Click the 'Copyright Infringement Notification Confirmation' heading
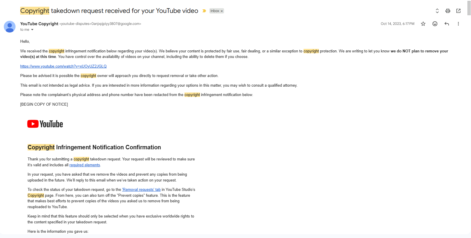471x238 pixels. [94, 147]
